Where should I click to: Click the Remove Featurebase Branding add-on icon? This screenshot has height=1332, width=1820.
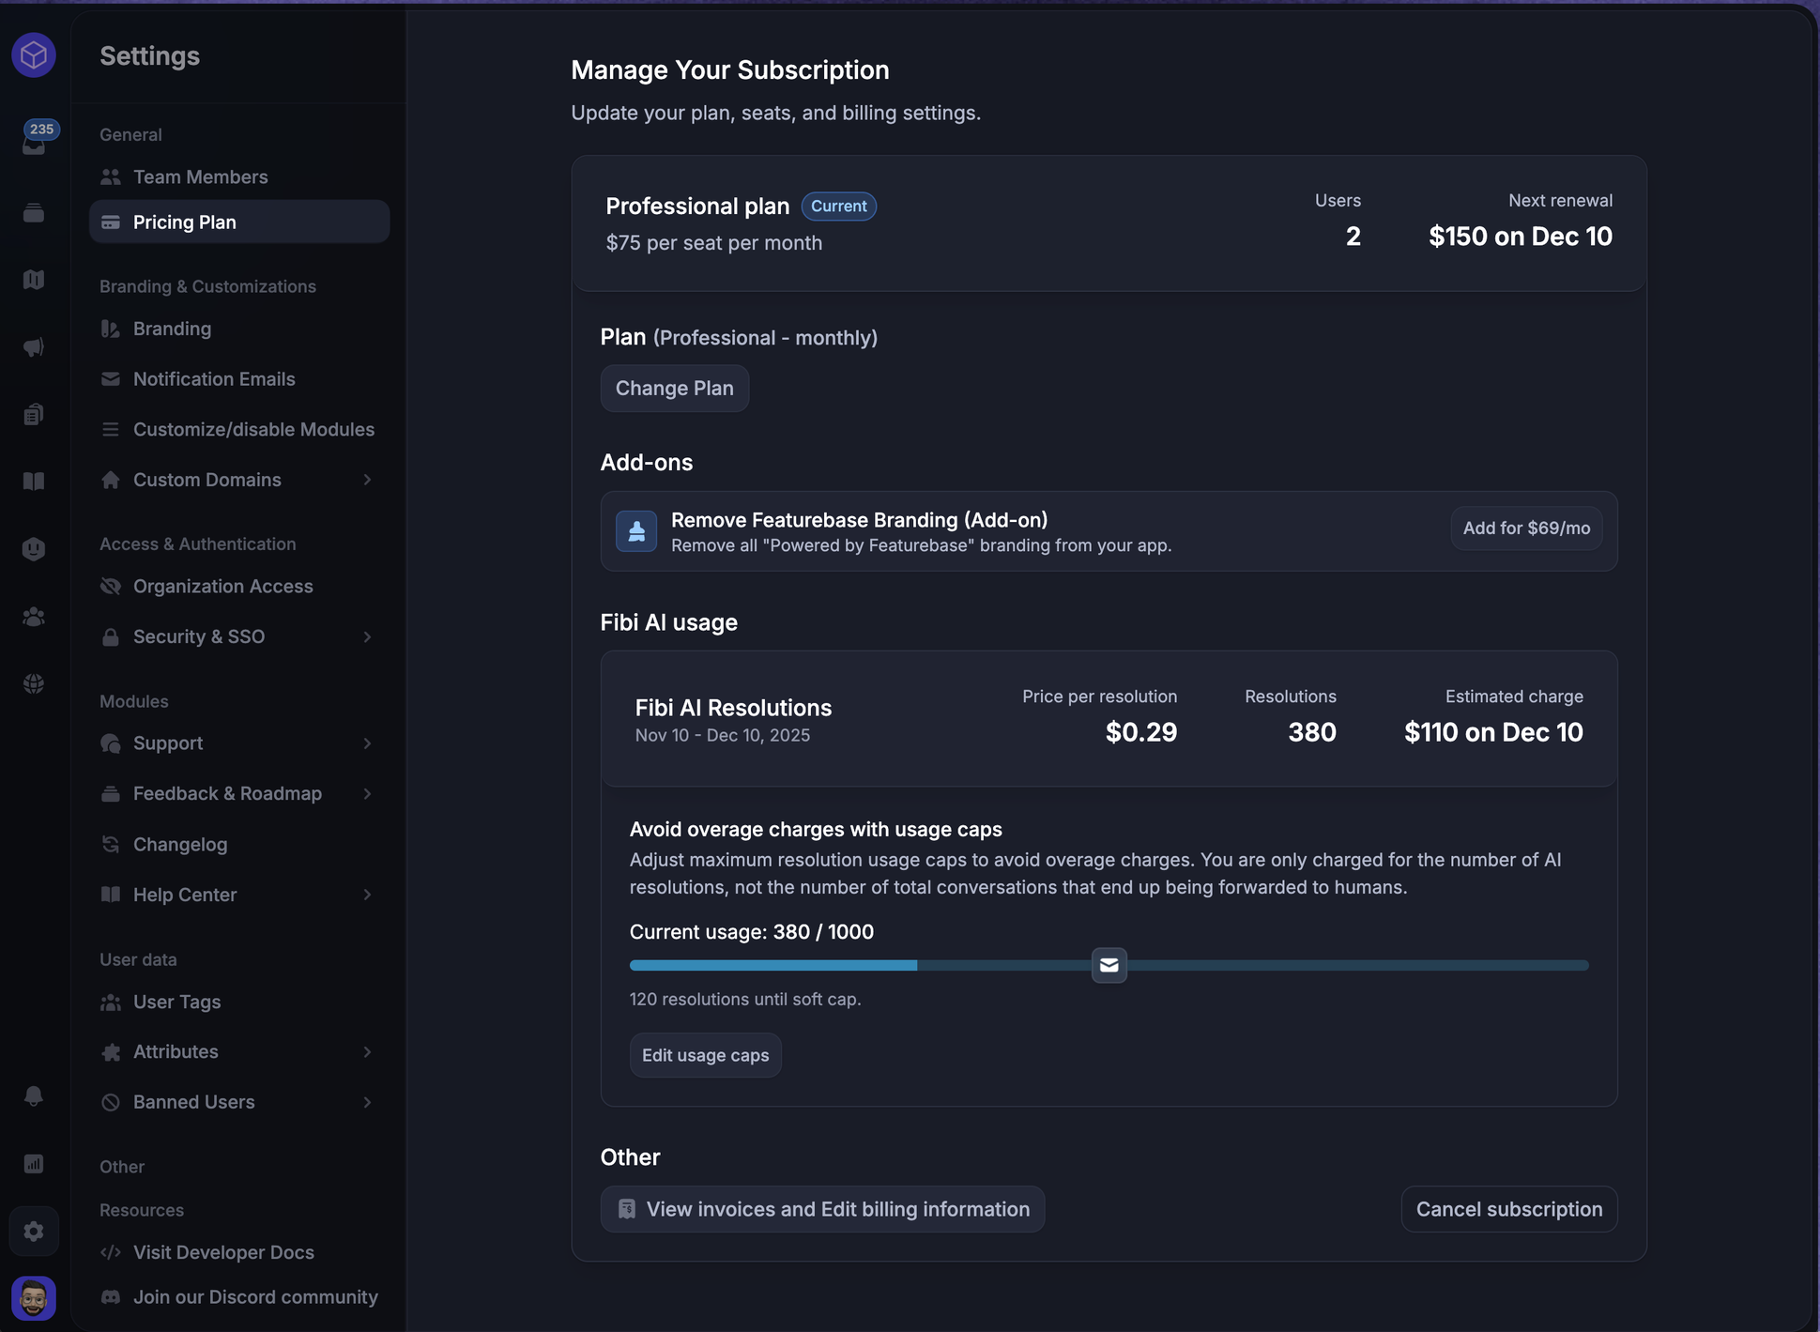point(636,531)
